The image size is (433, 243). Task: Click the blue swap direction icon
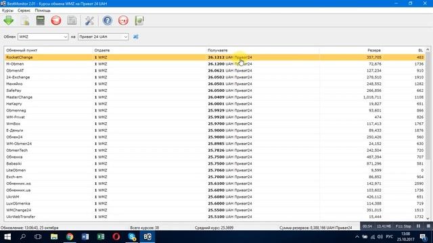point(135,36)
